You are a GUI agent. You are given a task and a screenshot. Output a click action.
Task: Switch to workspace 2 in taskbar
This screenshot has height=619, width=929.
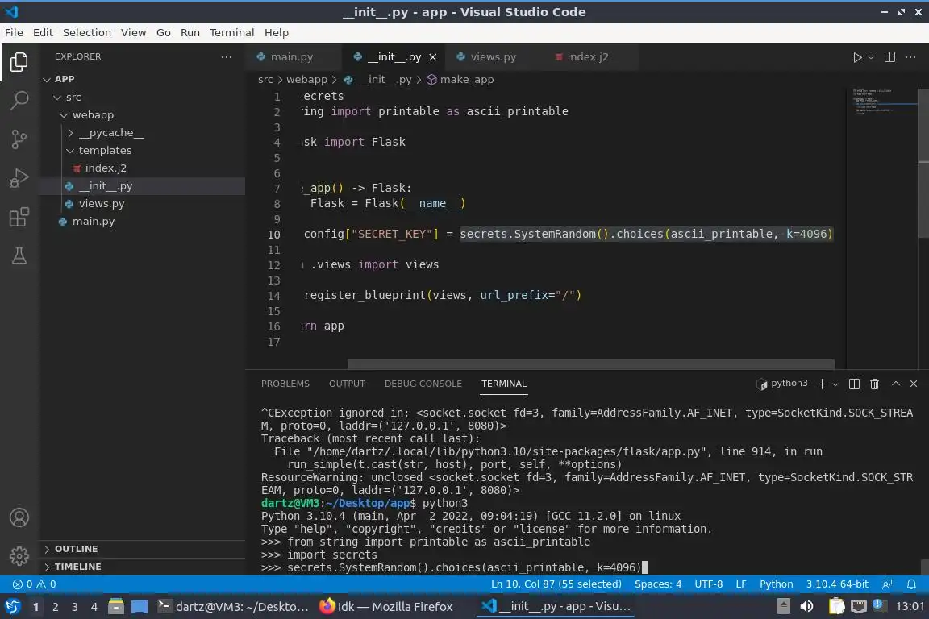(x=55, y=607)
